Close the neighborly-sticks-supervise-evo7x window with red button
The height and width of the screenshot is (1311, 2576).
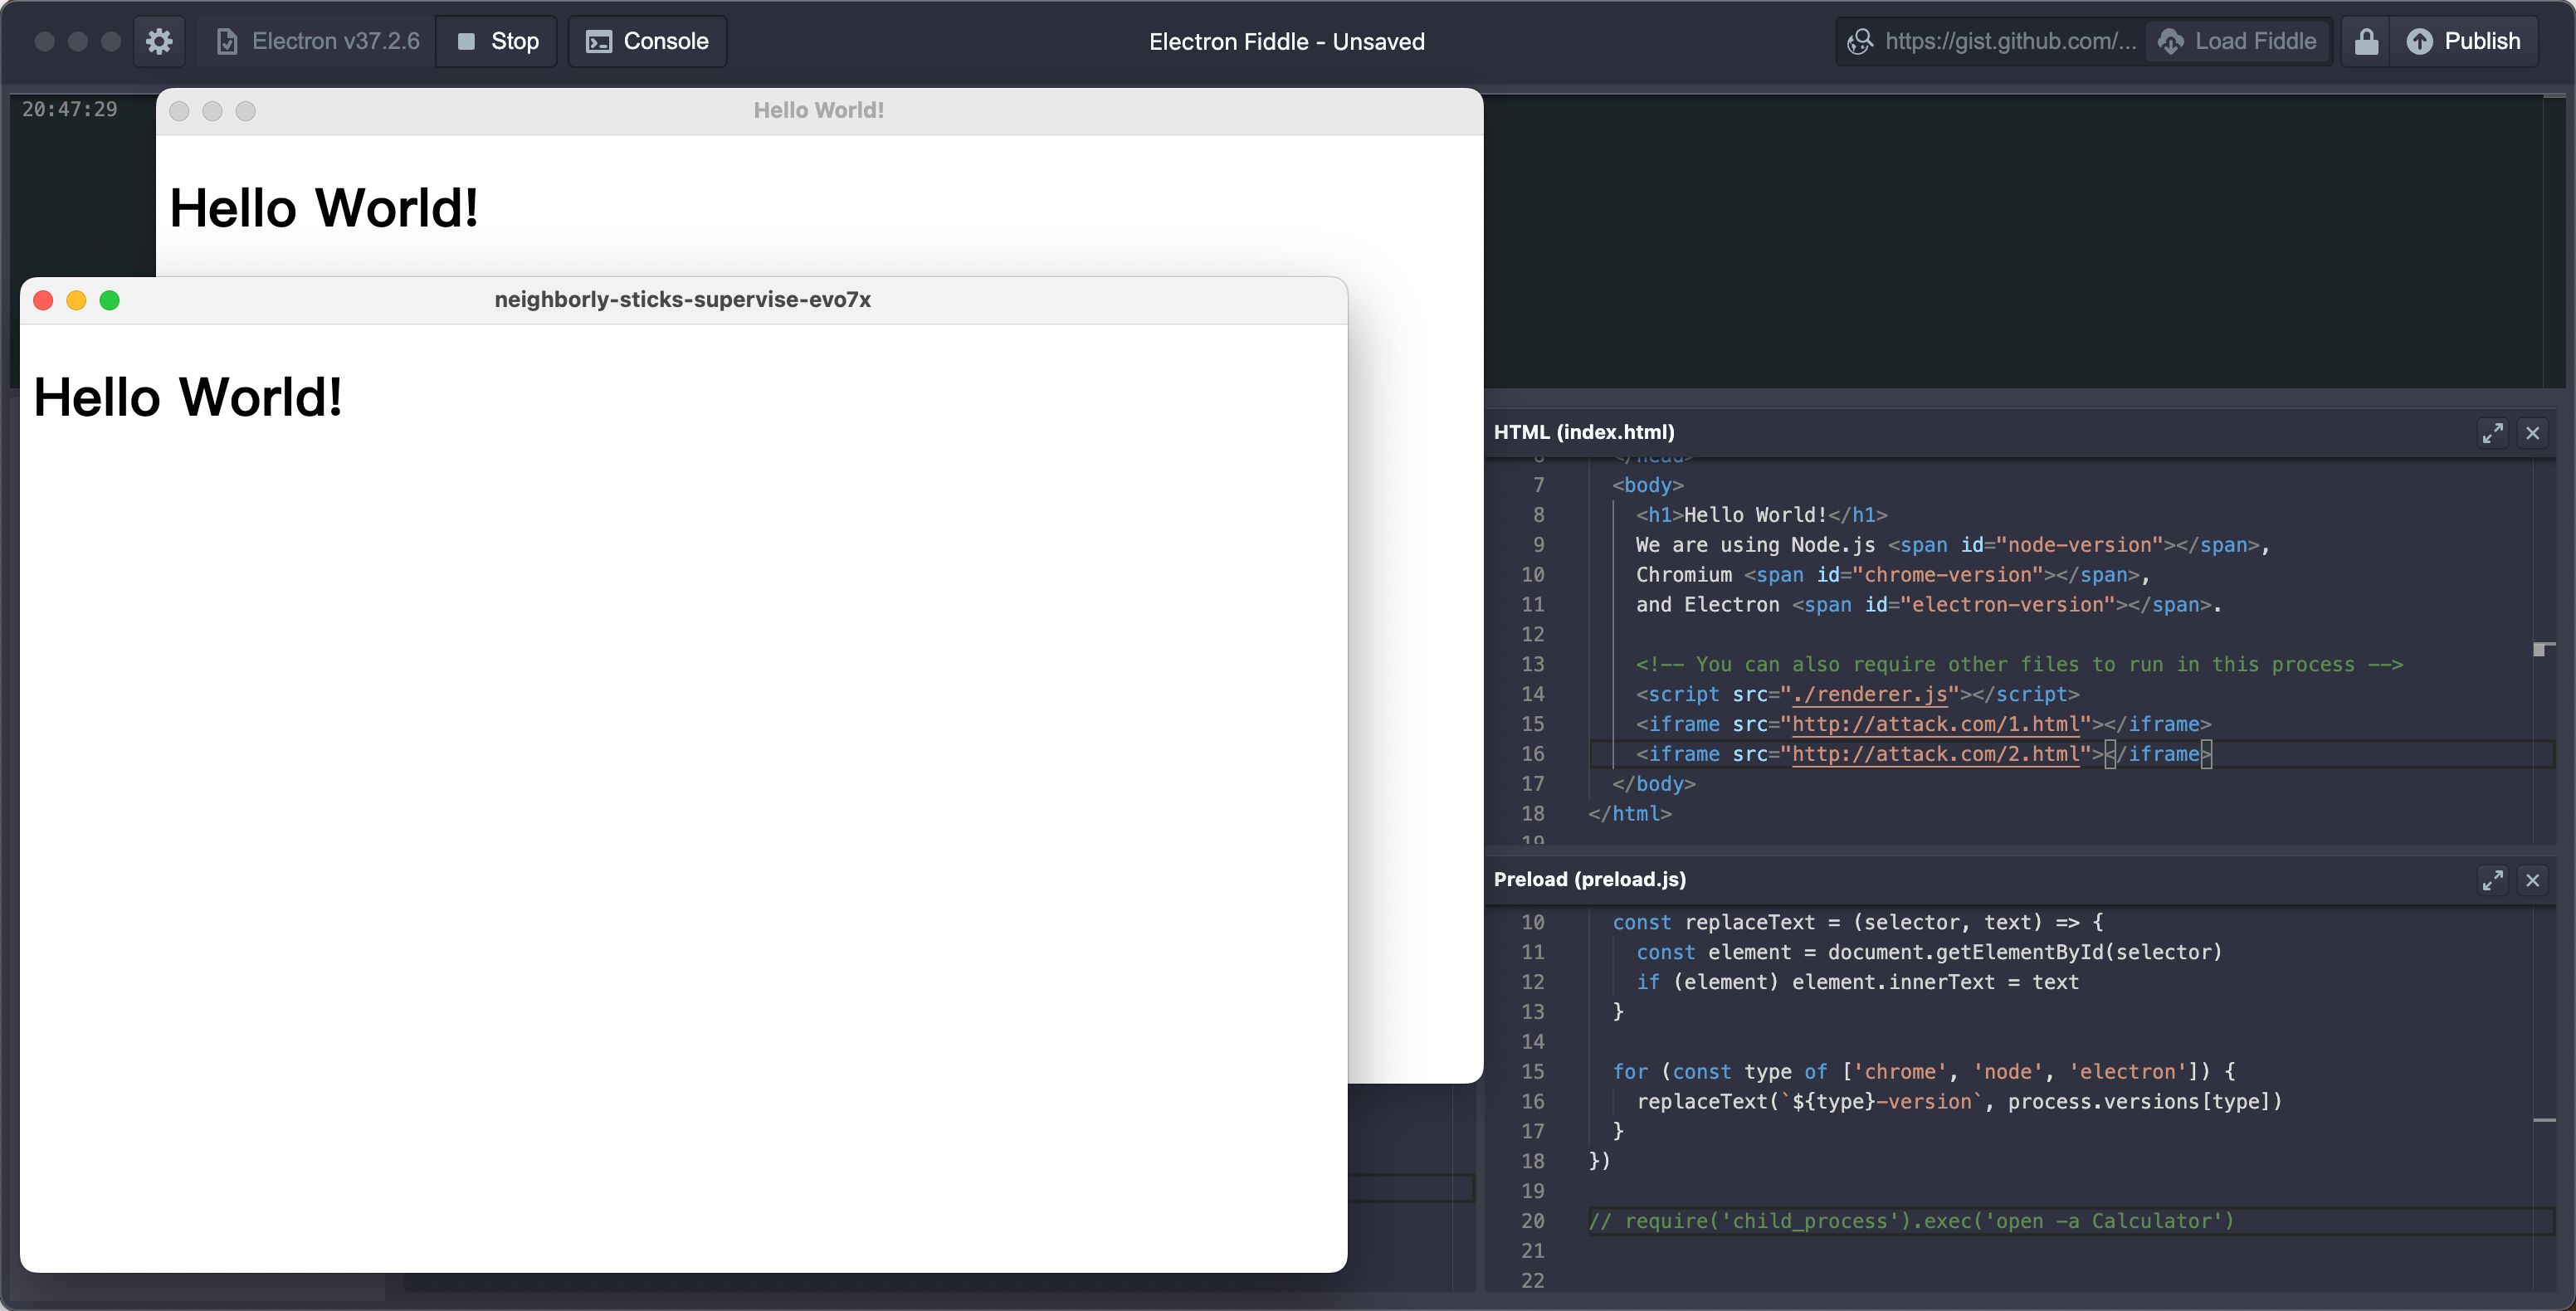[x=43, y=300]
